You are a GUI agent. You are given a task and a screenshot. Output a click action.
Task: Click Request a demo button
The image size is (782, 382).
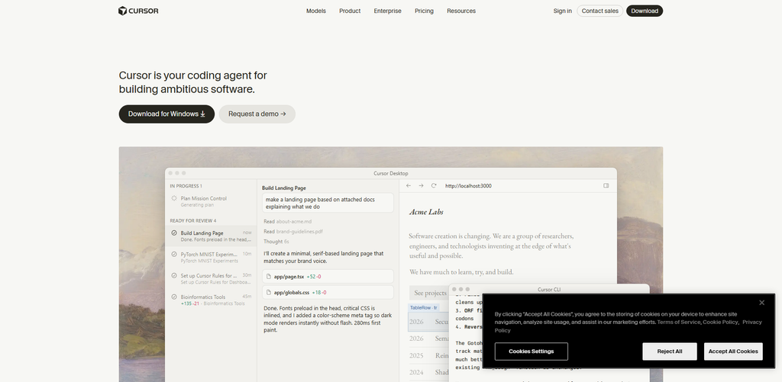pyautogui.click(x=257, y=114)
